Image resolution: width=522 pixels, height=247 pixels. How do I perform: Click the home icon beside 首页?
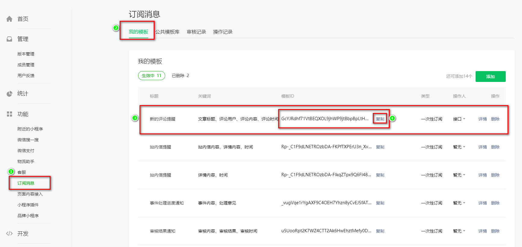[9, 19]
